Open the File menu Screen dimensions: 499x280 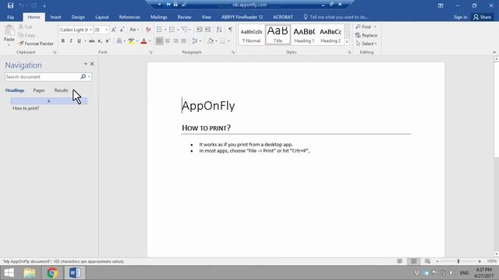tap(10, 17)
